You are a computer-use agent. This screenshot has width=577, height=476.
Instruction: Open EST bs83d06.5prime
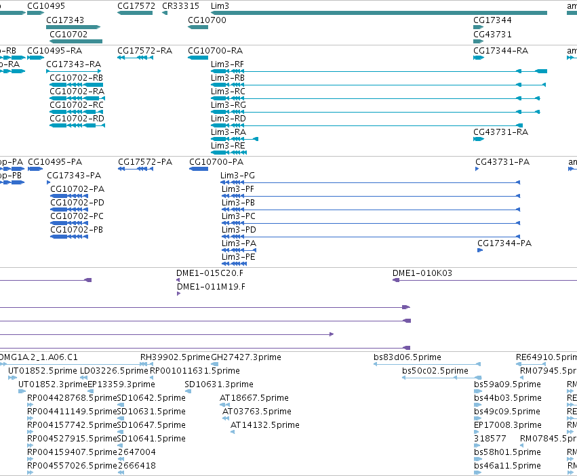407,357
